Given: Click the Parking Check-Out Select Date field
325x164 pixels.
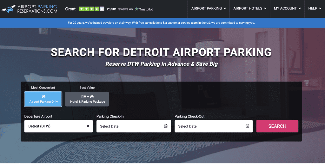Looking at the screenshot, I should coord(209,126).
